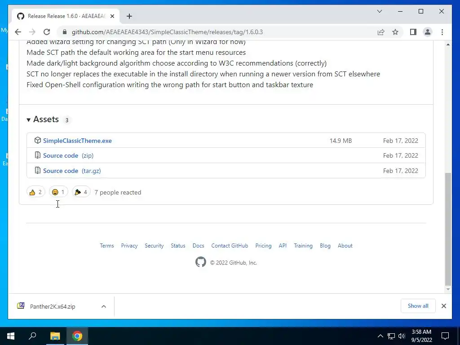Click the Chrome icon in the taskbar
The image size is (460, 345).
point(77,336)
